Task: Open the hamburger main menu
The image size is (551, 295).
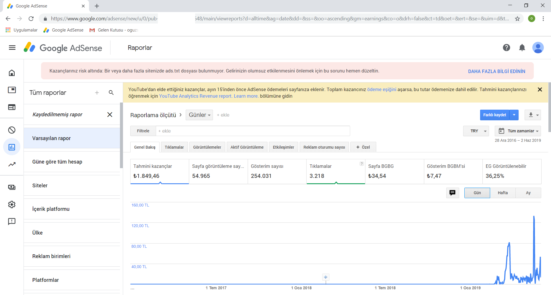Action: coord(12,48)
